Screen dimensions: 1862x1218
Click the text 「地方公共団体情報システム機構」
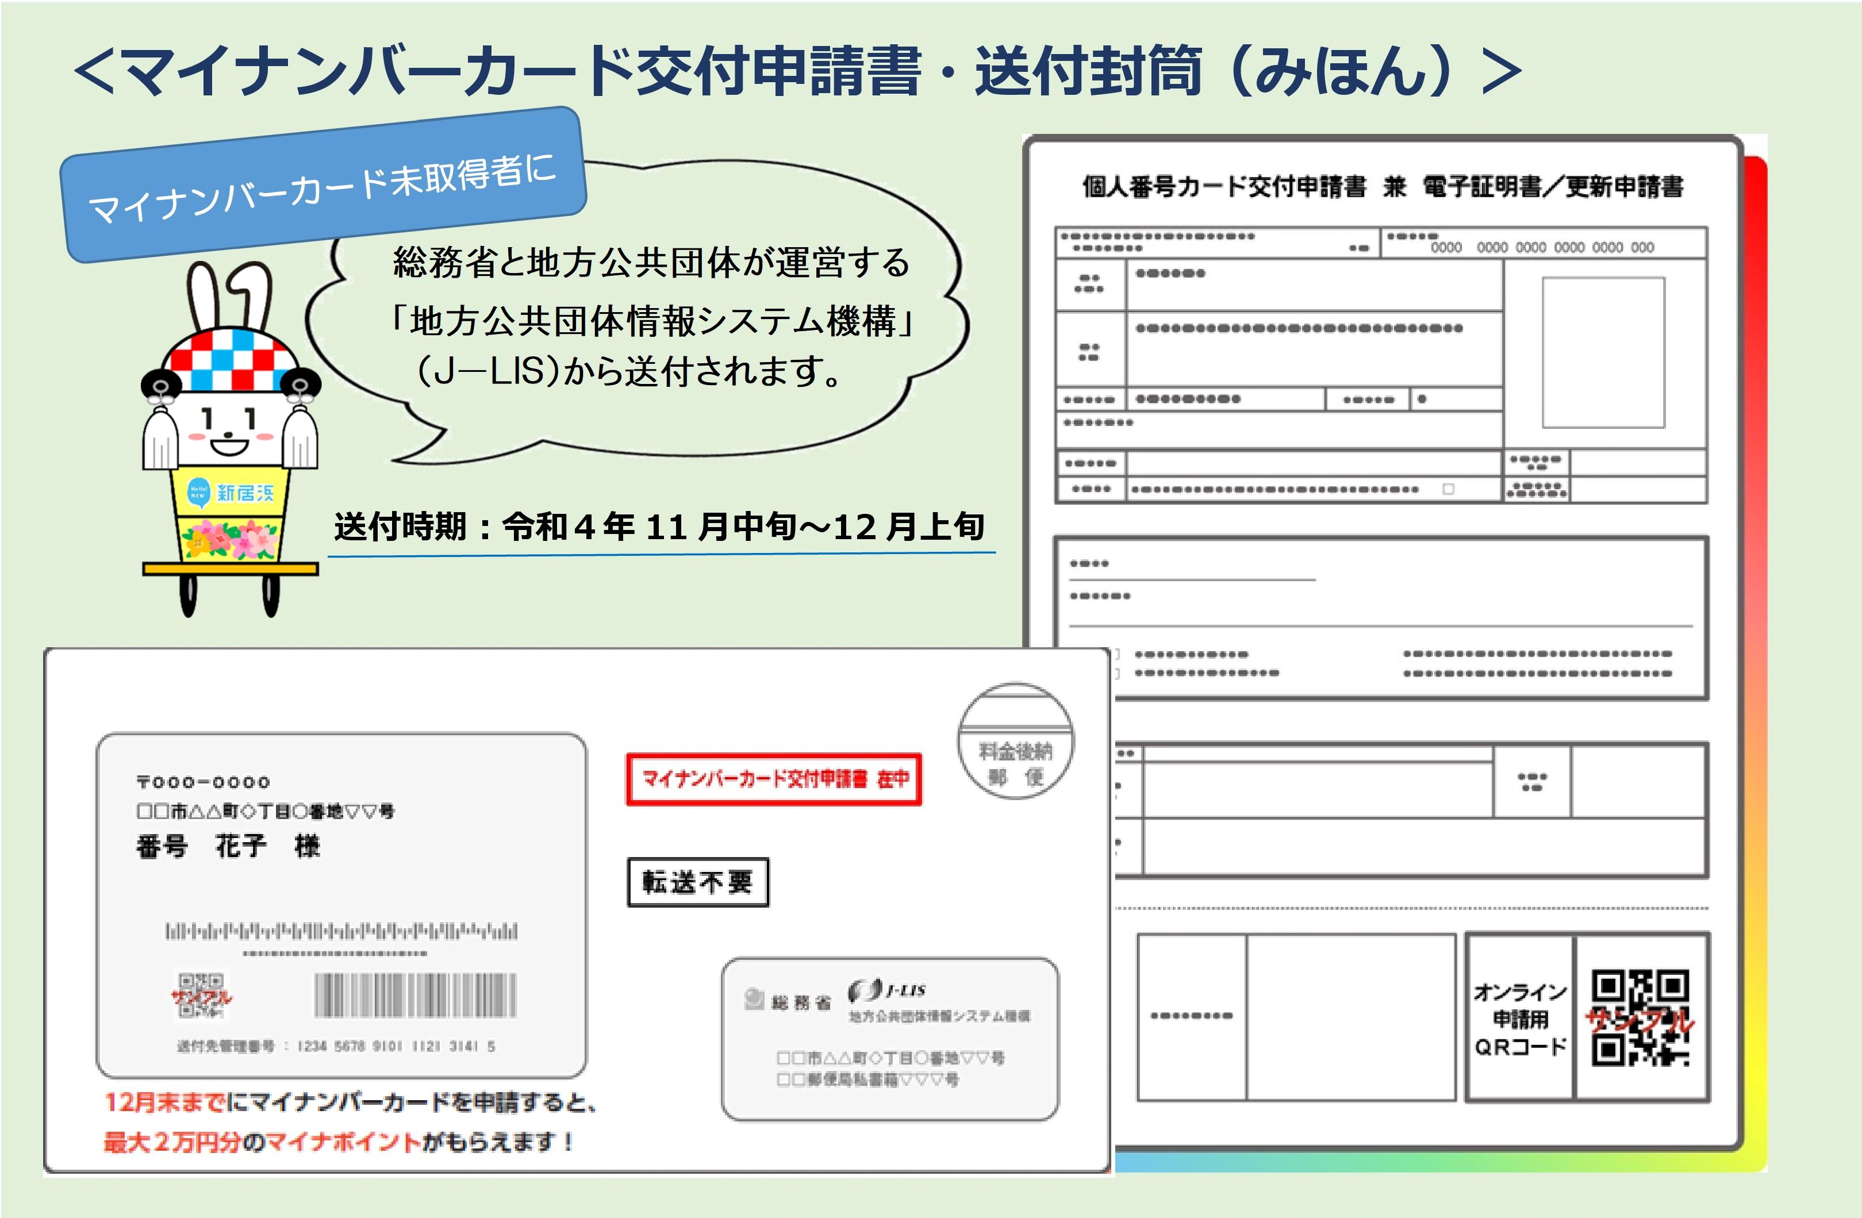click(652, 321)
